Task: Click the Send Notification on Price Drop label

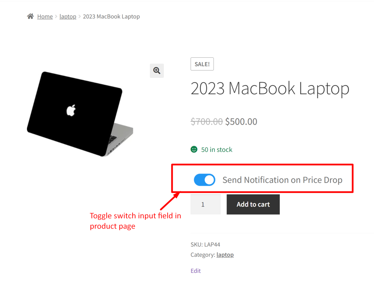Action: coord(282,180)
